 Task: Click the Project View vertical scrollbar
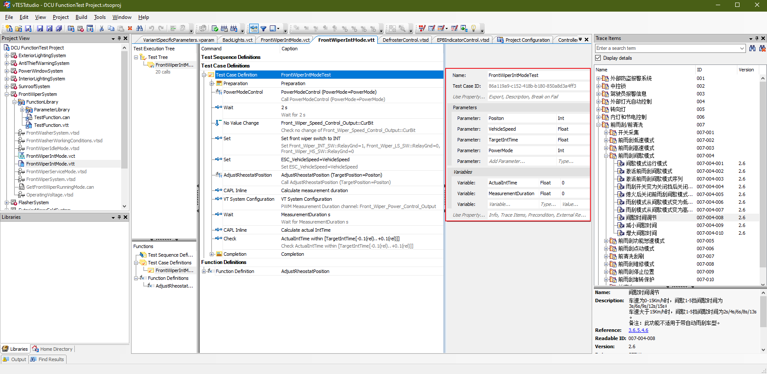(x=125, y=127)
